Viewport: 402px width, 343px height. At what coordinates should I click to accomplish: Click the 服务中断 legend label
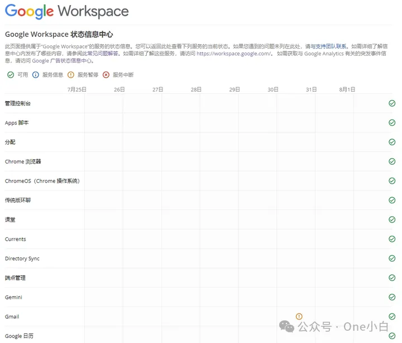123,75
